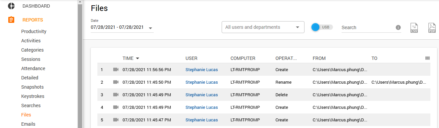Open the Dashboard menu item
Image resolution: width=439 pixels, height=128 pixels.
(x=36, y=6)
